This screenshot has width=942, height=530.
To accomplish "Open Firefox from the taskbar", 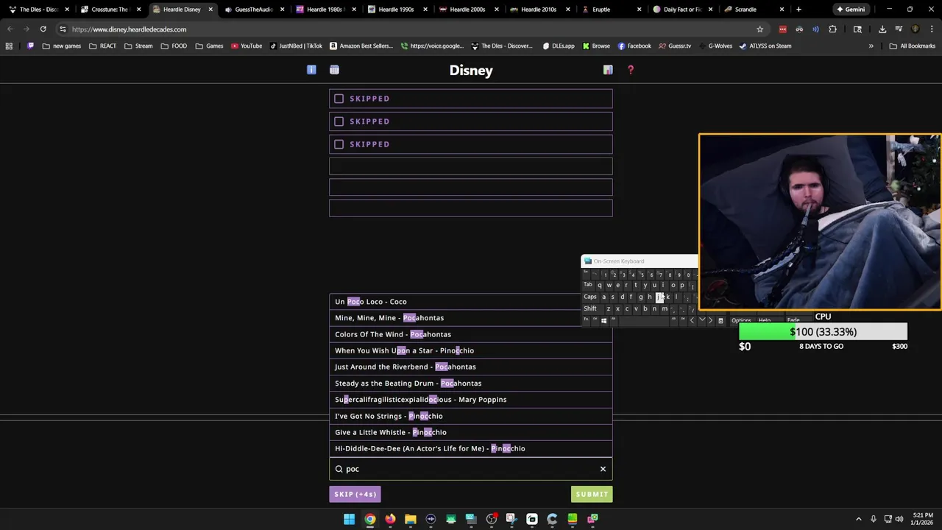I will point(390,519).
